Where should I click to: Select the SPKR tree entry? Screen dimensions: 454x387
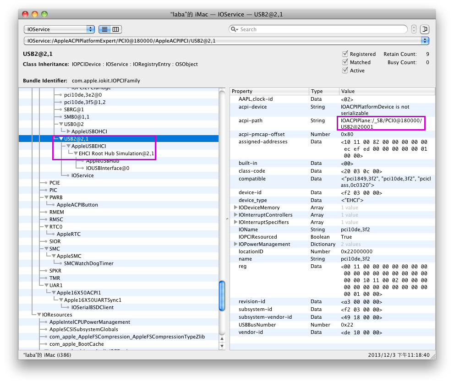55,271
